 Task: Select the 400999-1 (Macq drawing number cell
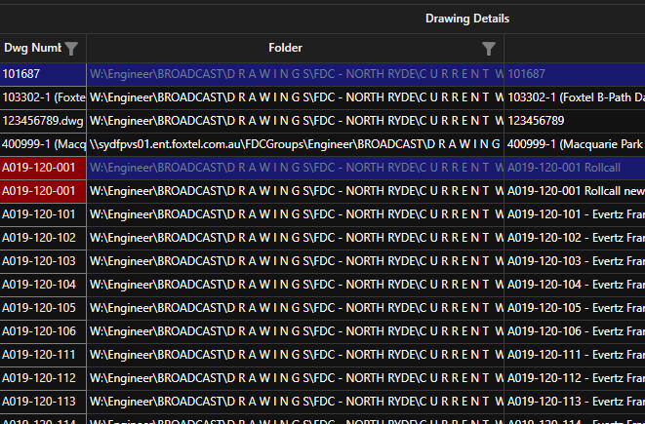coord(43,143)
